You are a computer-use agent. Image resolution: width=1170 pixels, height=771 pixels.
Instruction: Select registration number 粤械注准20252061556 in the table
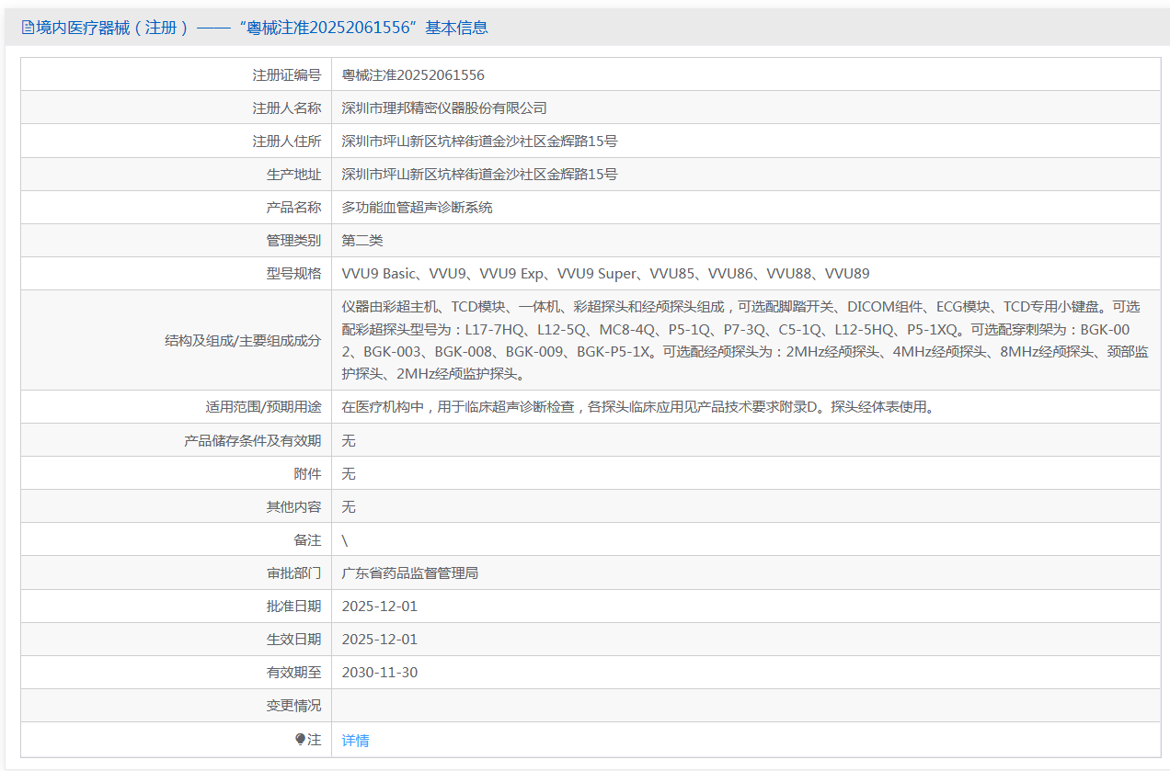[413, 75]
